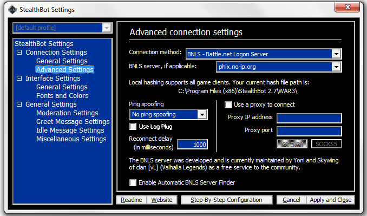Open Fonts and Colors settings
The height and width of the screenshot is (216, 367).
pos(62,95)
